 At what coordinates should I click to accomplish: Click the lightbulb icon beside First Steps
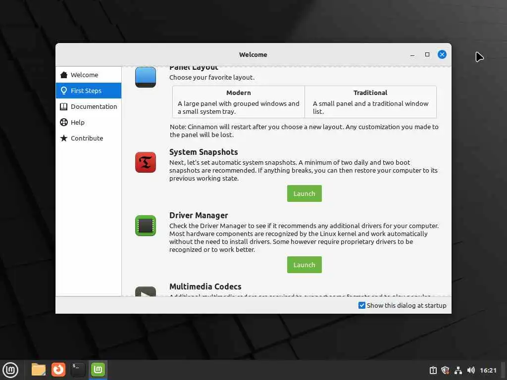tap(64, 91)
